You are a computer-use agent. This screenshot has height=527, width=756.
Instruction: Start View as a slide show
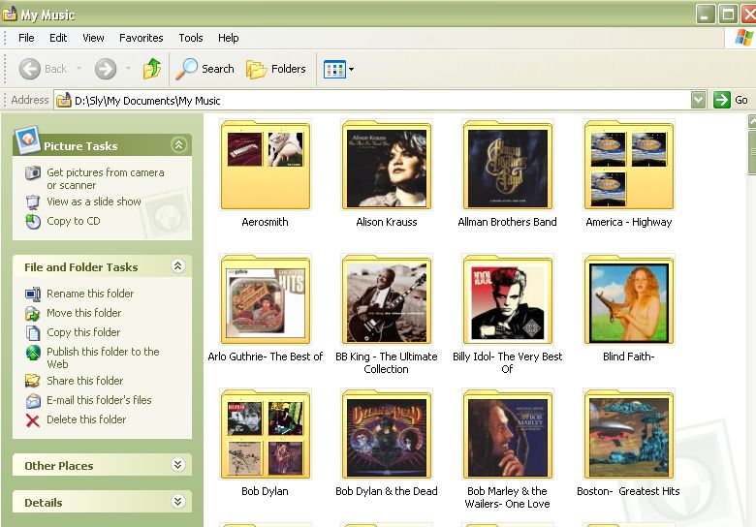coord(94,201)
